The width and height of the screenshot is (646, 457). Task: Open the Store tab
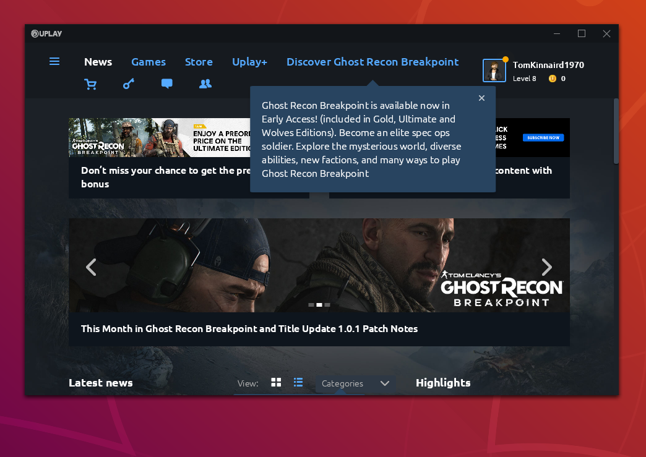click(x=199, y=62)
